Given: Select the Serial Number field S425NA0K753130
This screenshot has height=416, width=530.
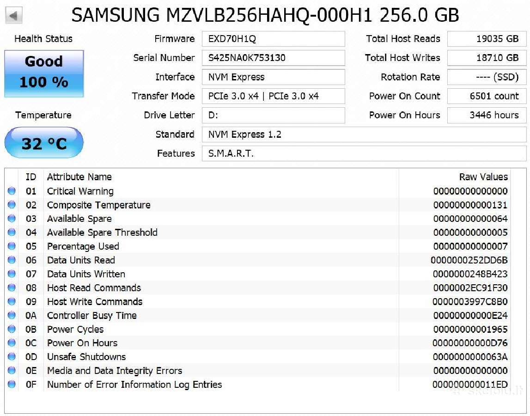Looking at the screenshot, I should [274, 58].
